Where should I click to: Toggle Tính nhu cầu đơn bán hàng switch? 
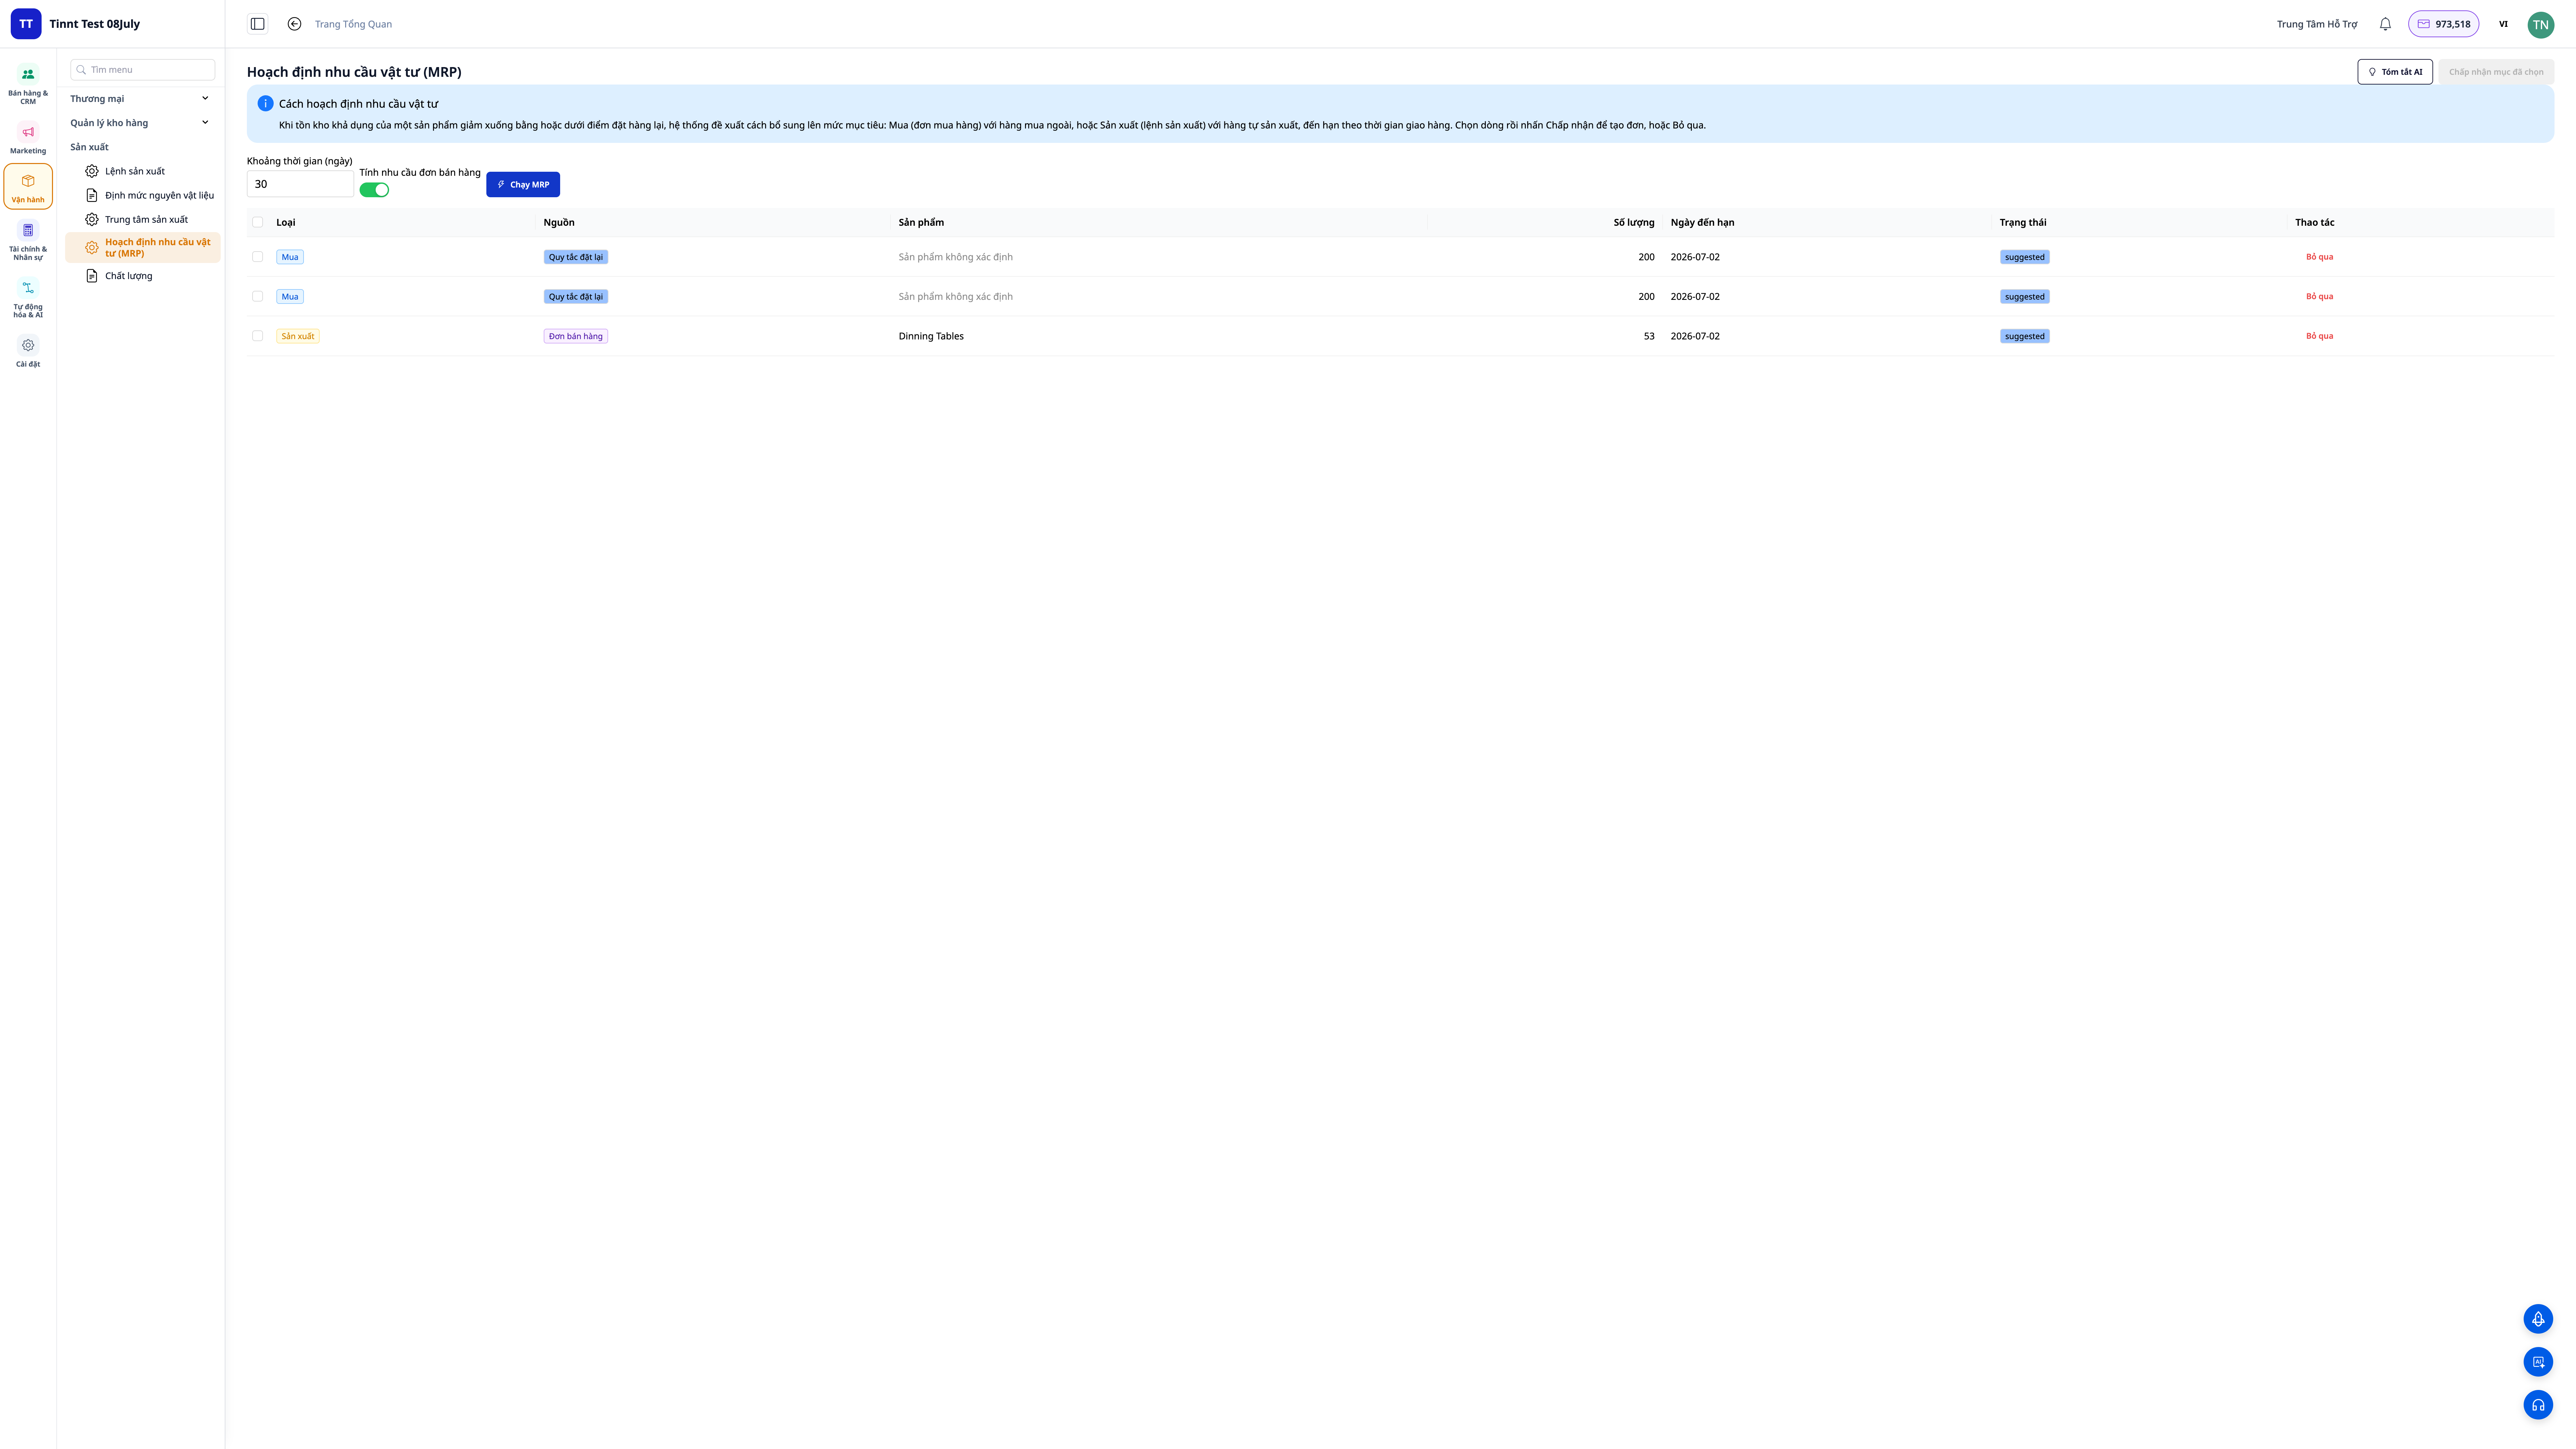coord(374,190)
